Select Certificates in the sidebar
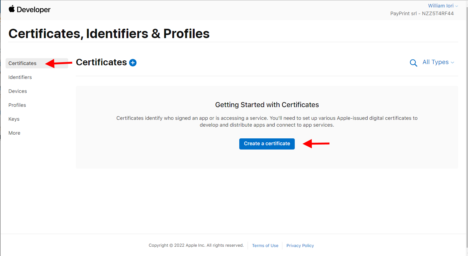Viewport: 468px width, 256px height. 22,63
